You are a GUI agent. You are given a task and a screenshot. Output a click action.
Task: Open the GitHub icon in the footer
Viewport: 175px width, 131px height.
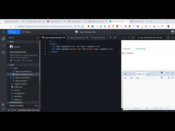(x=12, y=110)
